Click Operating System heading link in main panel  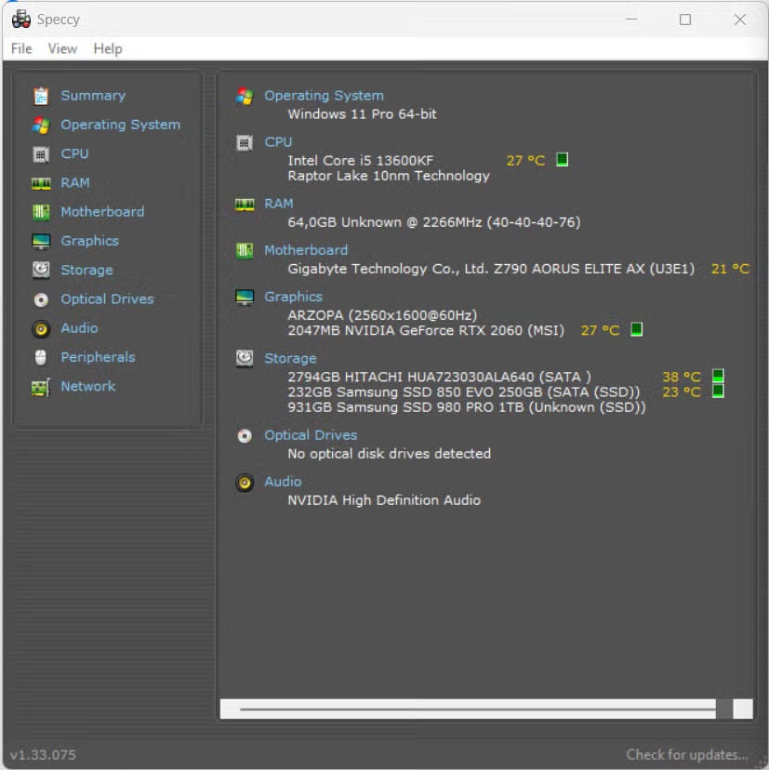(x=325, y=96)
